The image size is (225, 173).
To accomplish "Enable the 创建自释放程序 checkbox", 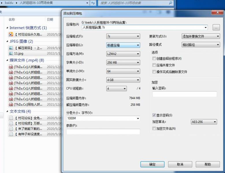I will tap(154, 59).
